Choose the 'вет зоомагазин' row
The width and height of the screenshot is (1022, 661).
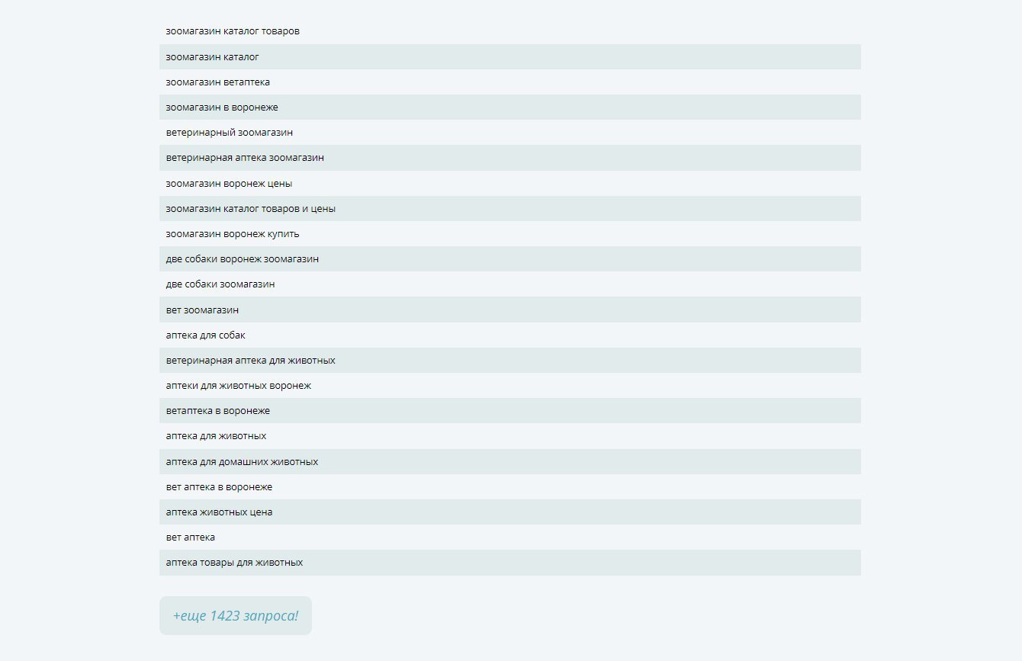pos(510,310)
